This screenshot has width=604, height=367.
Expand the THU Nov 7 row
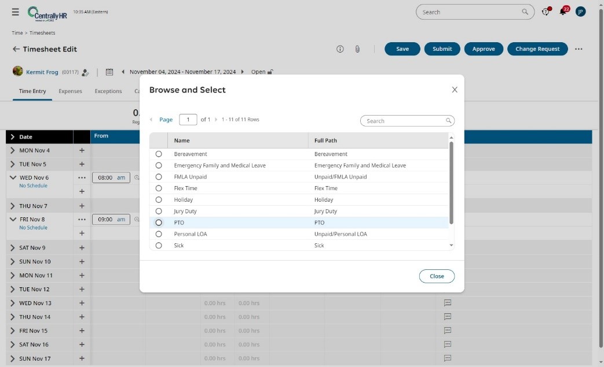[x=12, y=206]
